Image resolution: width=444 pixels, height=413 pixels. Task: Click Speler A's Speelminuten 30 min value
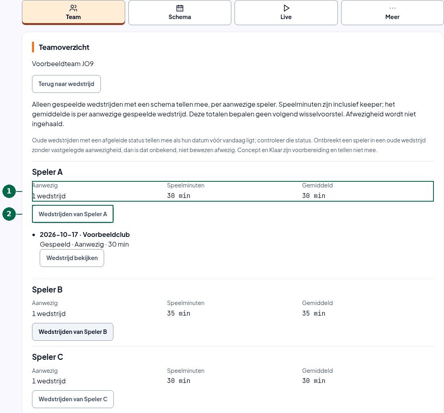click(179, 196)
